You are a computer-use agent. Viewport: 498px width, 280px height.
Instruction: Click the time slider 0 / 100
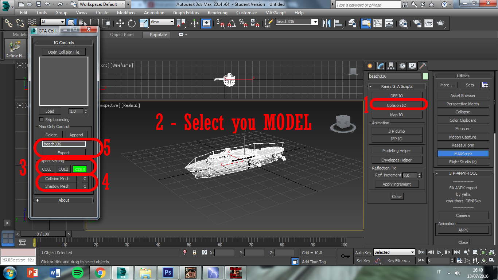click(43, 234)
